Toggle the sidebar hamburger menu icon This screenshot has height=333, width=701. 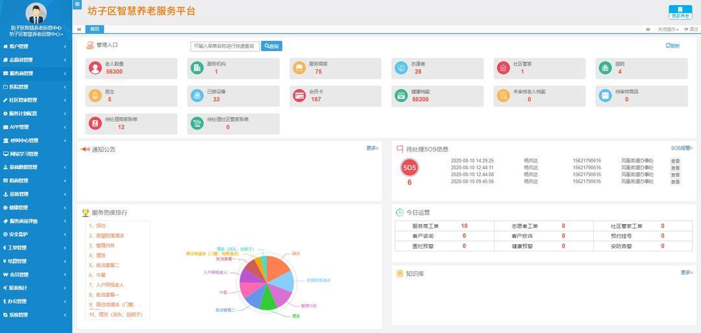[x=77, y=4]
